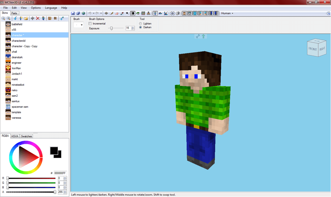Open the Help menu
This screenshot has height=197, width=331.
[x=64, y=8]
